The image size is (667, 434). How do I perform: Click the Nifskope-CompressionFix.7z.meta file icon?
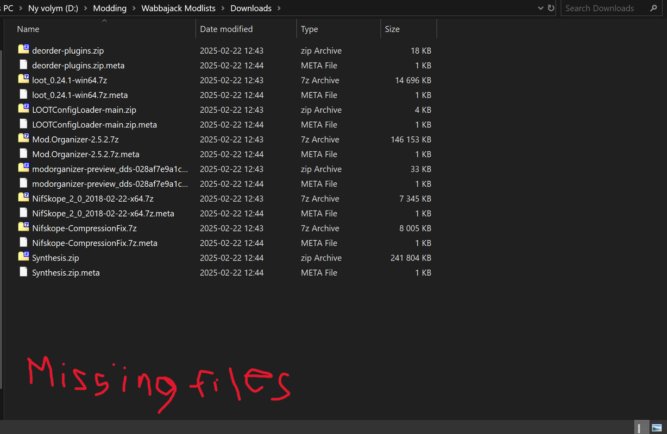(x=23, y=242)
